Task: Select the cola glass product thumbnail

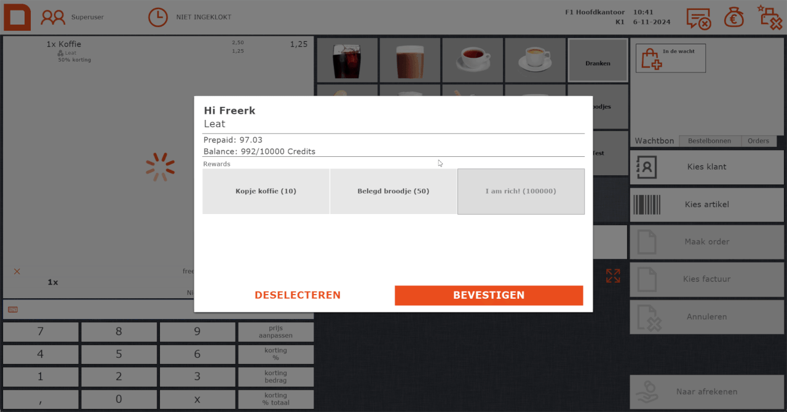Action: pos(347,60)
